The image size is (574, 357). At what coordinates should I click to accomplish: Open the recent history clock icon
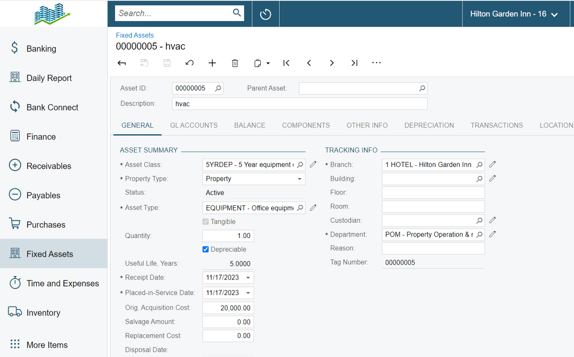tap(266, 14)
